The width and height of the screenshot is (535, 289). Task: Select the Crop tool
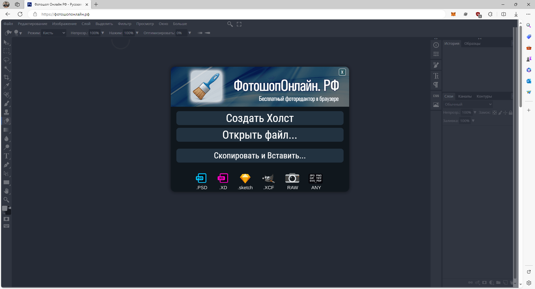pyautogui.click(x=6, y=77)
